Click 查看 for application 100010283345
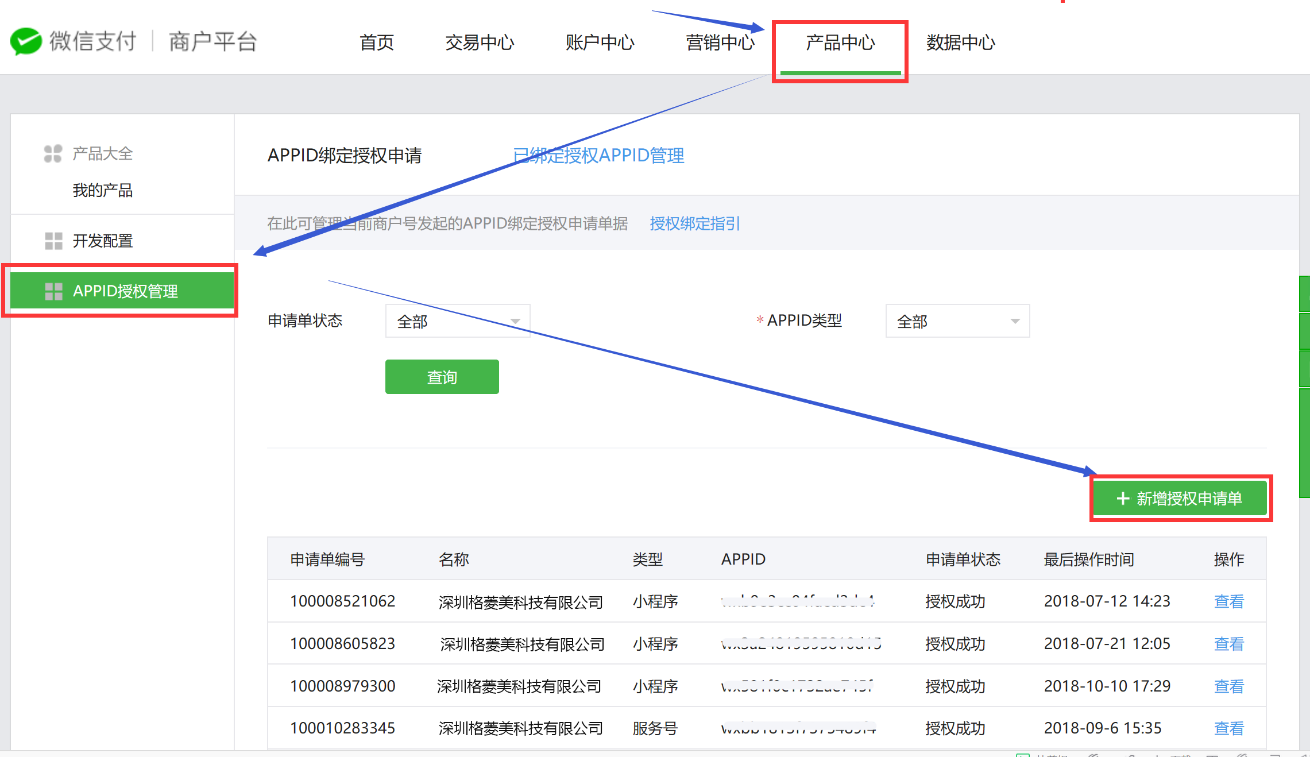Viewport: 1310px width, 757px height. point(1229,728)
